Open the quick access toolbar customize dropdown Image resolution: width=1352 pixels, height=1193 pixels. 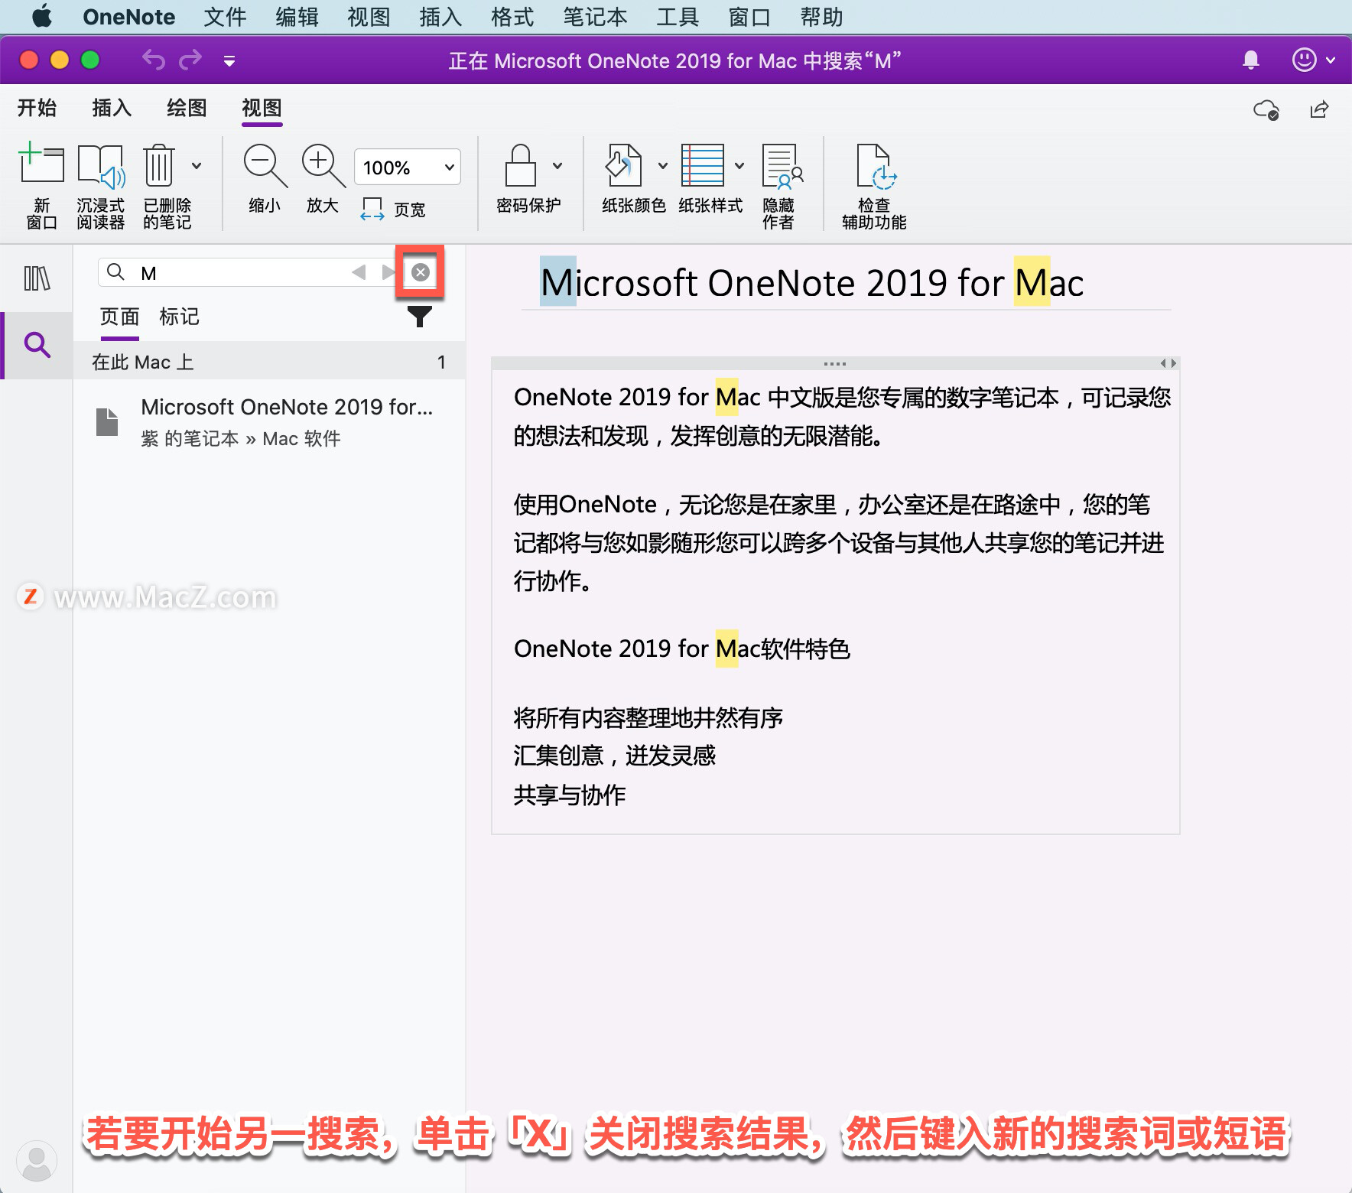[229, 60]
